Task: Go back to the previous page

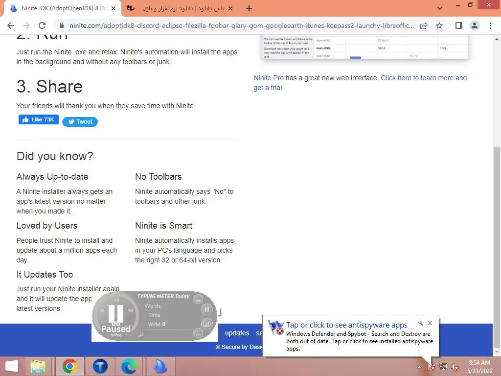Action: (11, 25)
